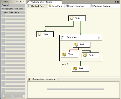
Task: Expand the Maintenance Plan Tasks section
Action: pos(13,9)
